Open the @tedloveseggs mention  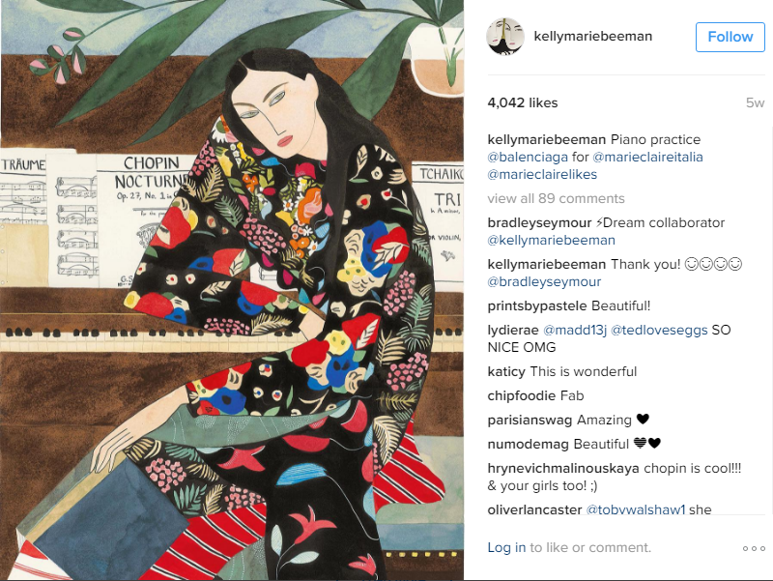tap(659, 330)
